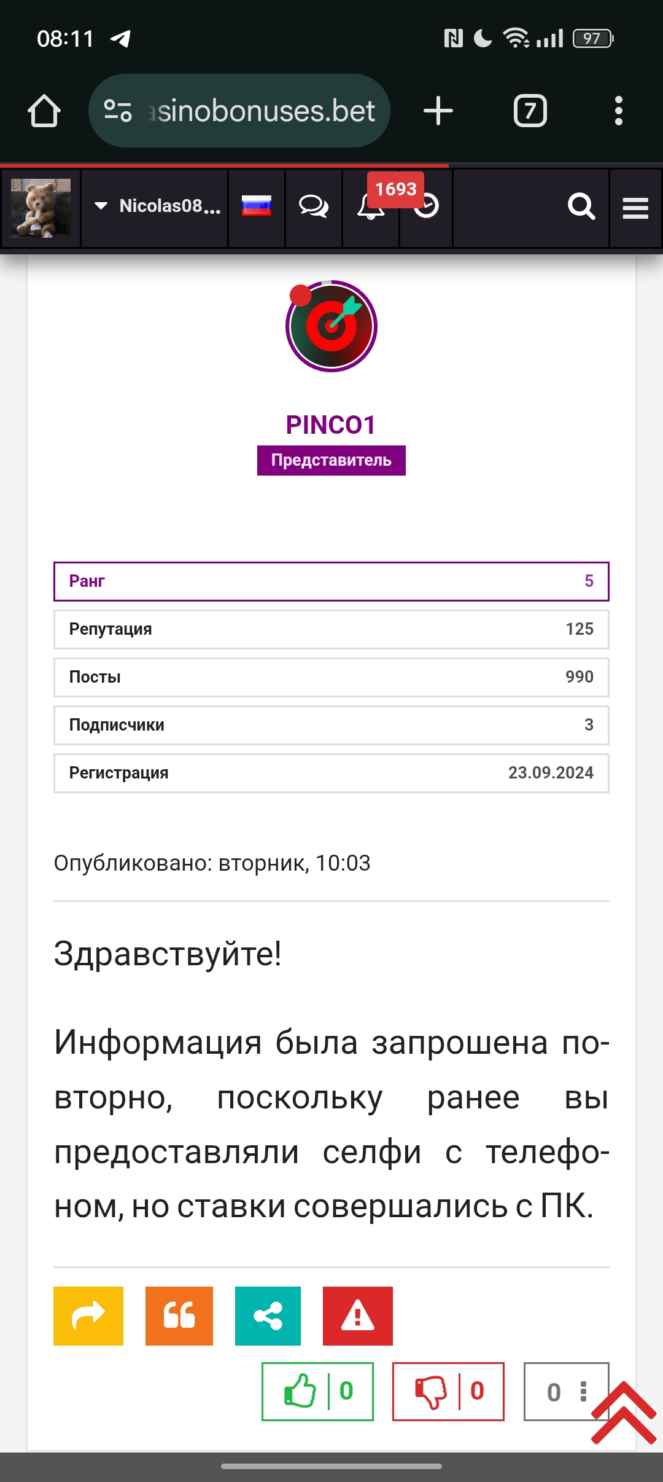Image resolution: width=663 pixels, height=1482 pixels.
Task: Open private messages chat icon
Action: [313, 206]
